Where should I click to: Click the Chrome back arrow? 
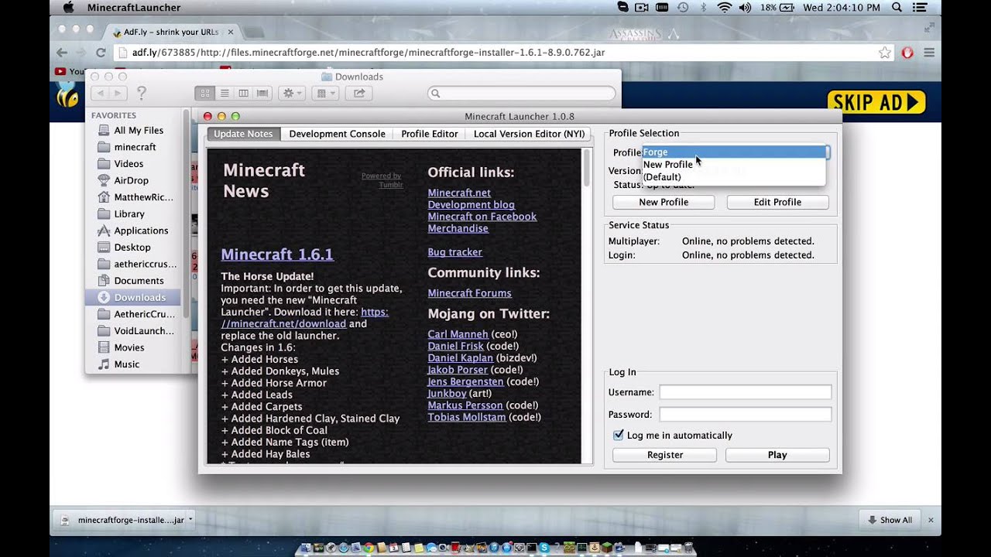coord(62,53)
